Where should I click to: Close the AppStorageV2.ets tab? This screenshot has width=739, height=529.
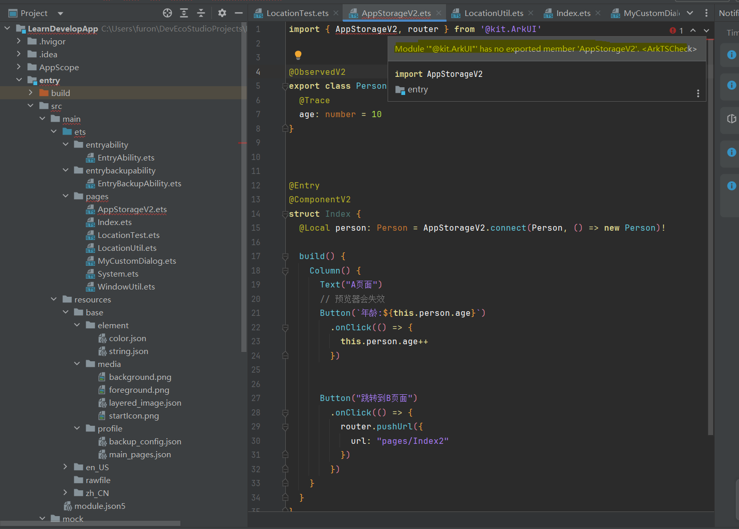(x=439, y=13)
